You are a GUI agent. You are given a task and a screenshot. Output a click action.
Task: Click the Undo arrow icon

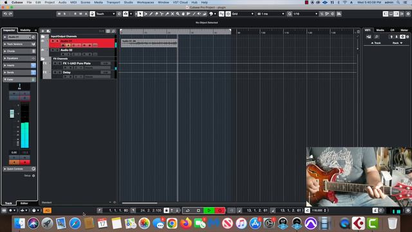tap(5, 14)
